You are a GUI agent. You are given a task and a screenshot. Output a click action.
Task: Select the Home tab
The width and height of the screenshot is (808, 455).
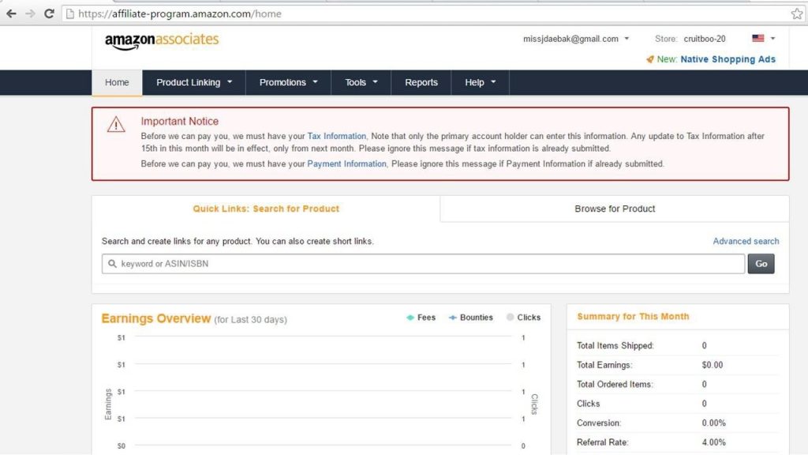coord(117,82)
